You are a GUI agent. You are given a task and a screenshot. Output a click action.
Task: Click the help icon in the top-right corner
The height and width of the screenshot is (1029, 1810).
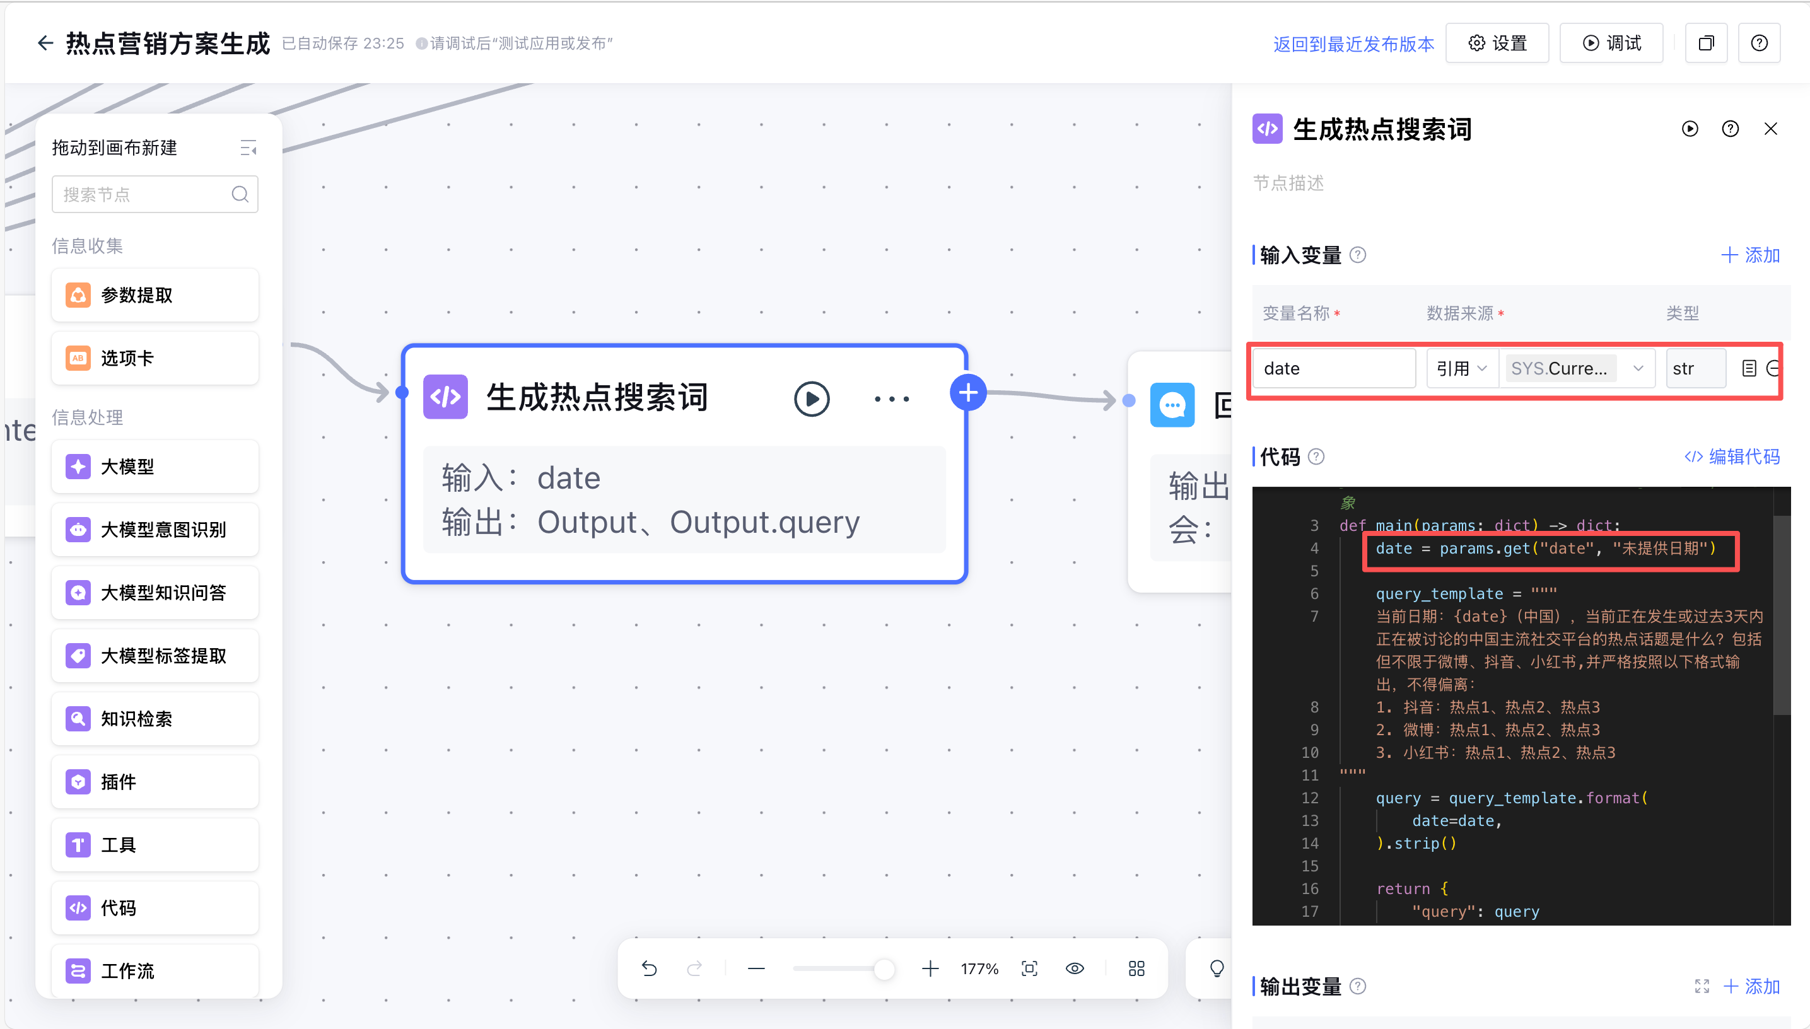[1758, 43]
